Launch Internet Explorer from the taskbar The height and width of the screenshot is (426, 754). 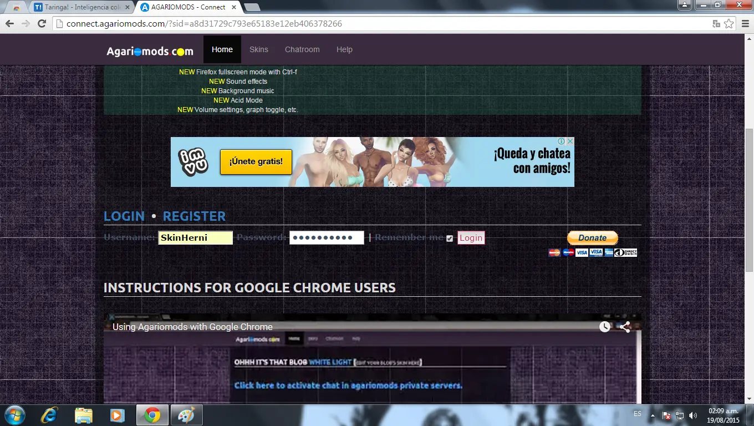point(50,415)
